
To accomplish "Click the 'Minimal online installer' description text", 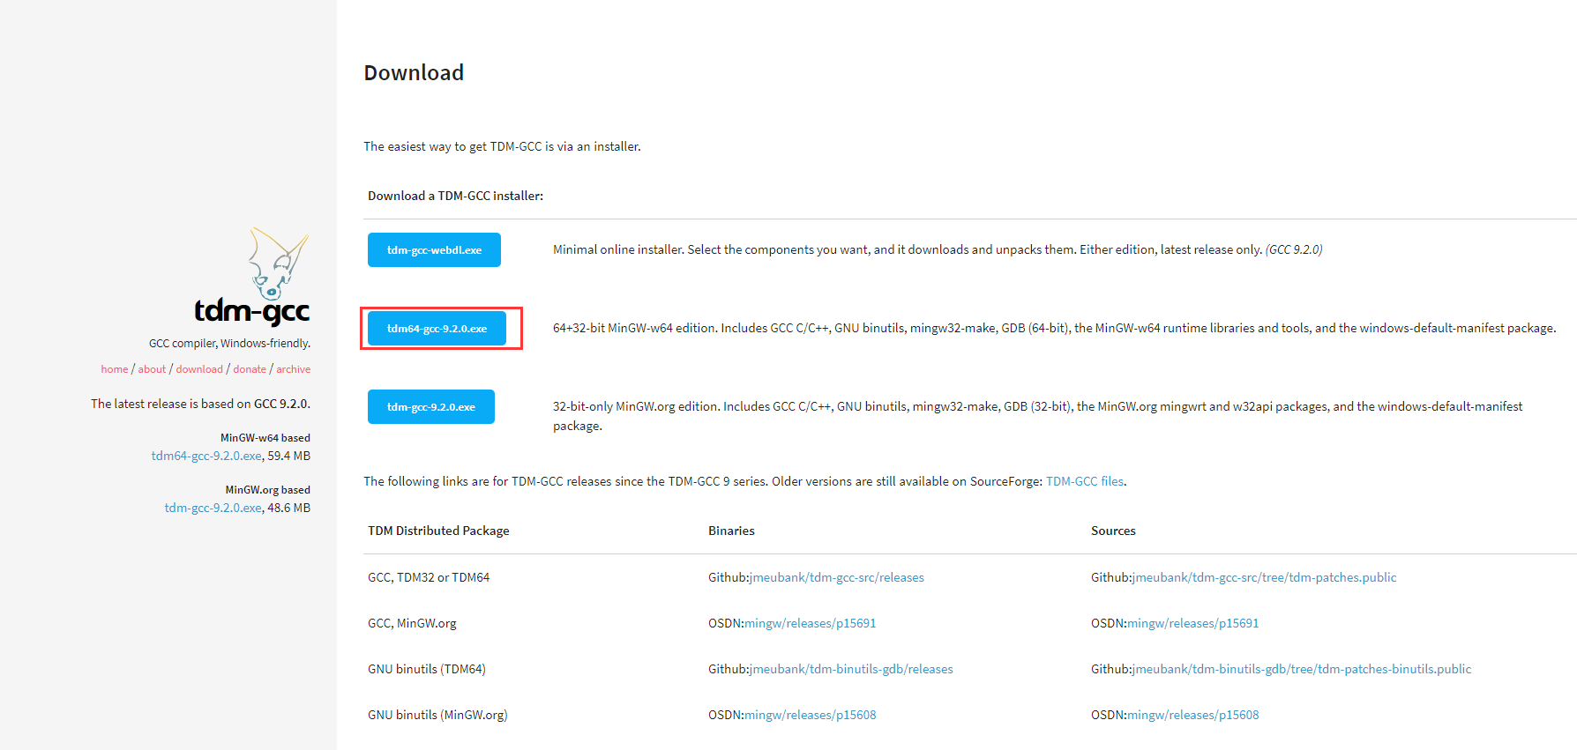I will (x=938, y=249).
